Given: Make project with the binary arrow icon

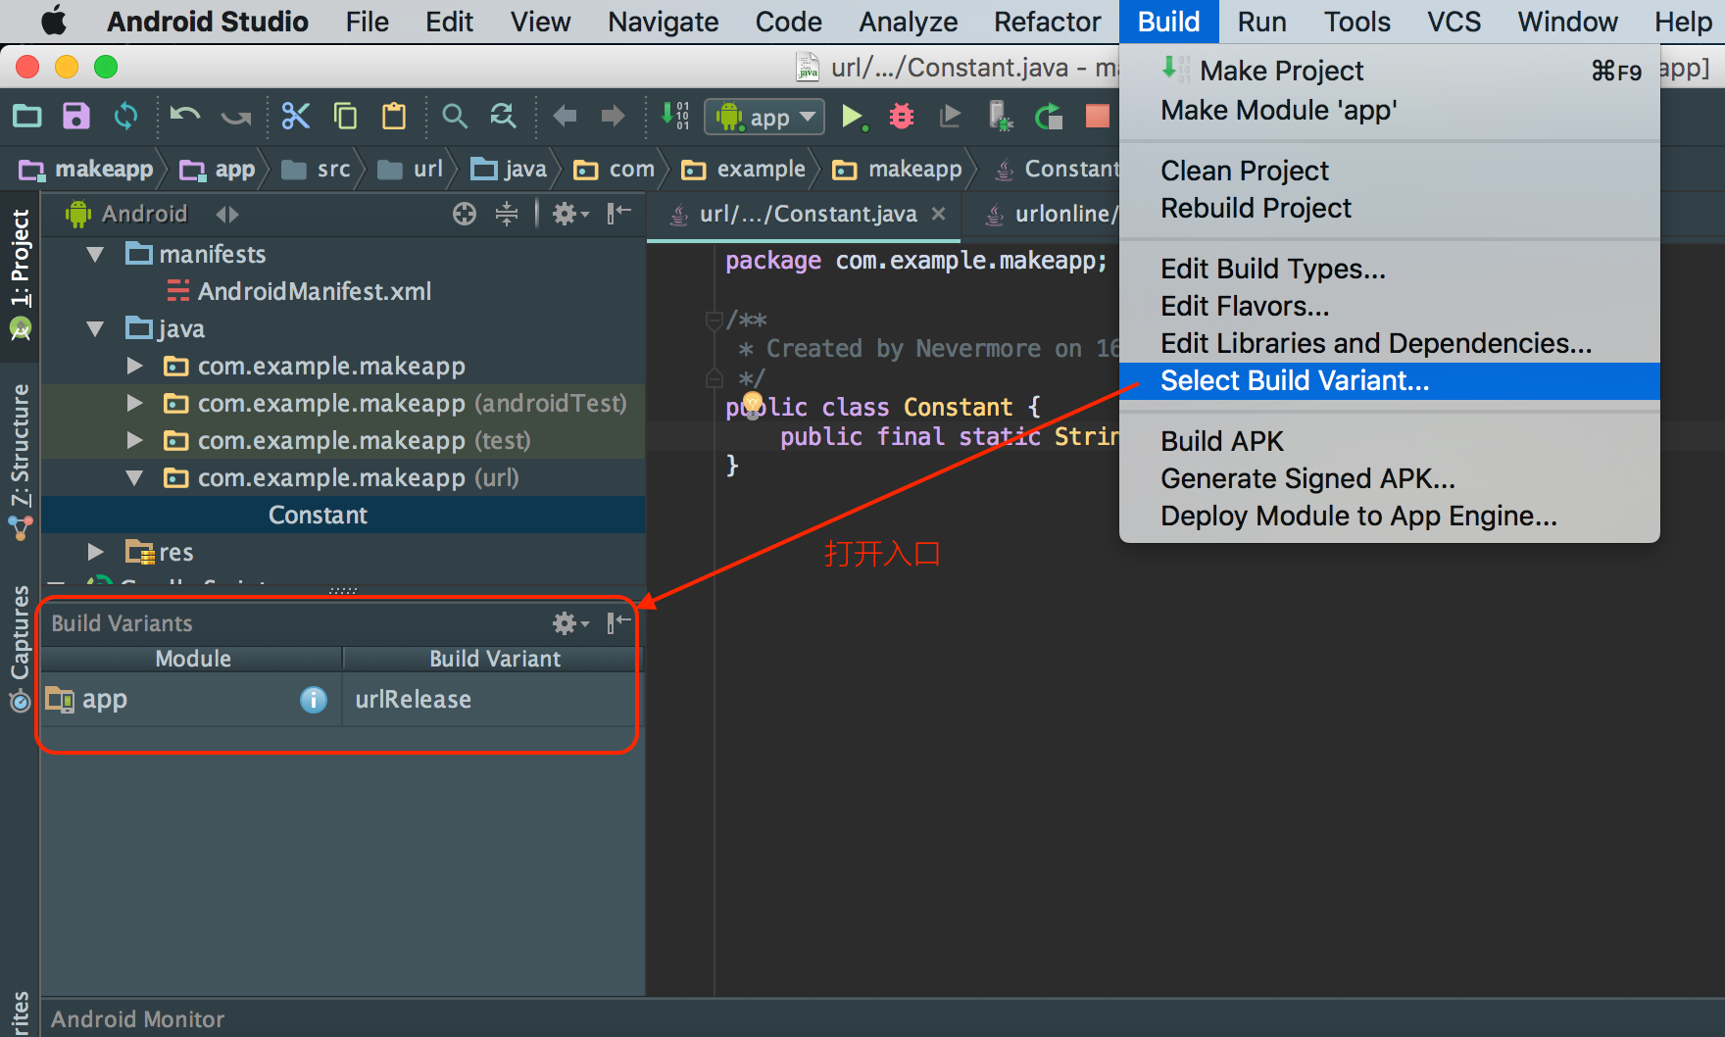Looking at the screenshot, I should pos(674,117).
